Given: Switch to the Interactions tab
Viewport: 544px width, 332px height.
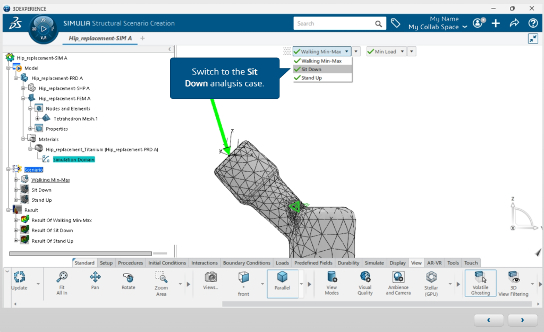Looking at the screenshot, I should click(205, 262).
